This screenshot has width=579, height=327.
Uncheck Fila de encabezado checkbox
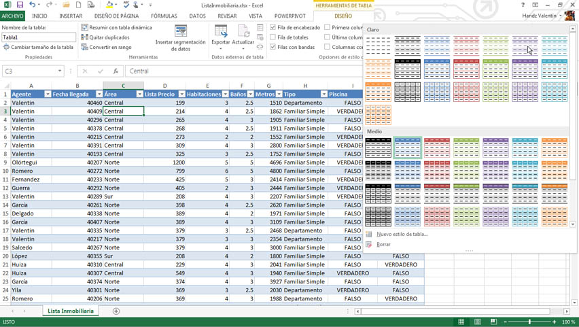tap(273, 28)
